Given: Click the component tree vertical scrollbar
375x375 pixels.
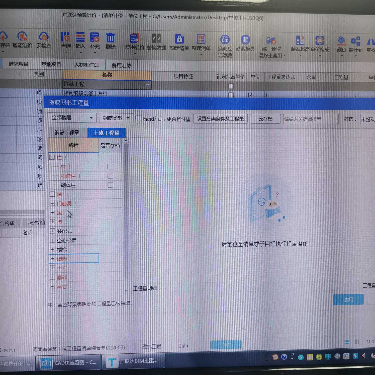Looking at the screenshot, I should (126, 210).
